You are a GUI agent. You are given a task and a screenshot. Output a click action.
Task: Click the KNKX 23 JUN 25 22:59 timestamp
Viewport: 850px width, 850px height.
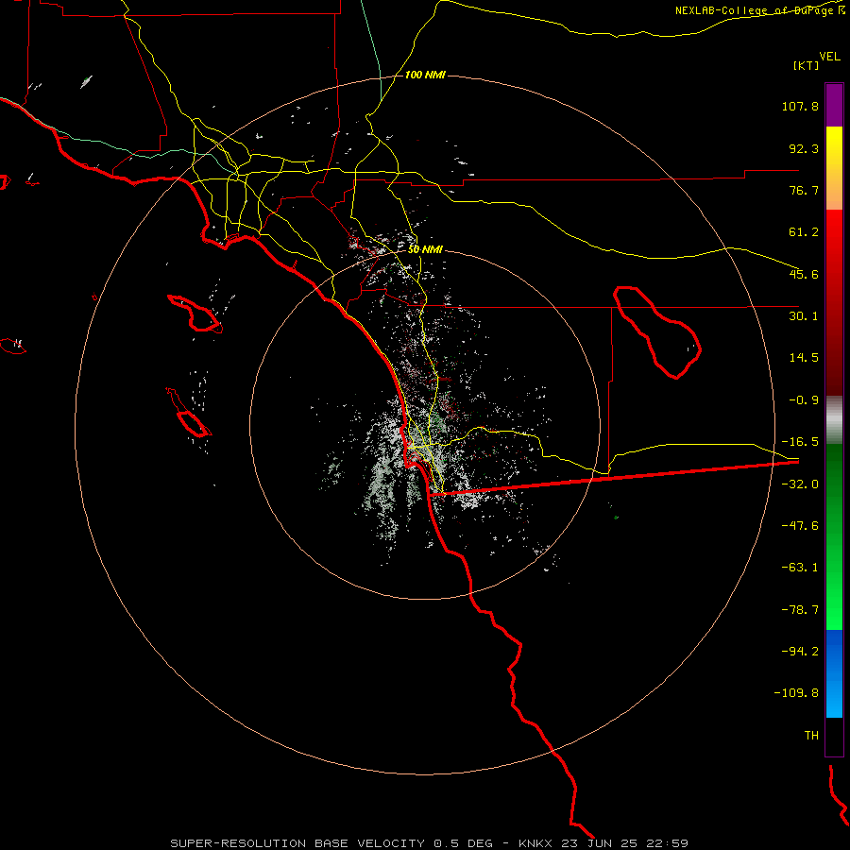point(603,843)
